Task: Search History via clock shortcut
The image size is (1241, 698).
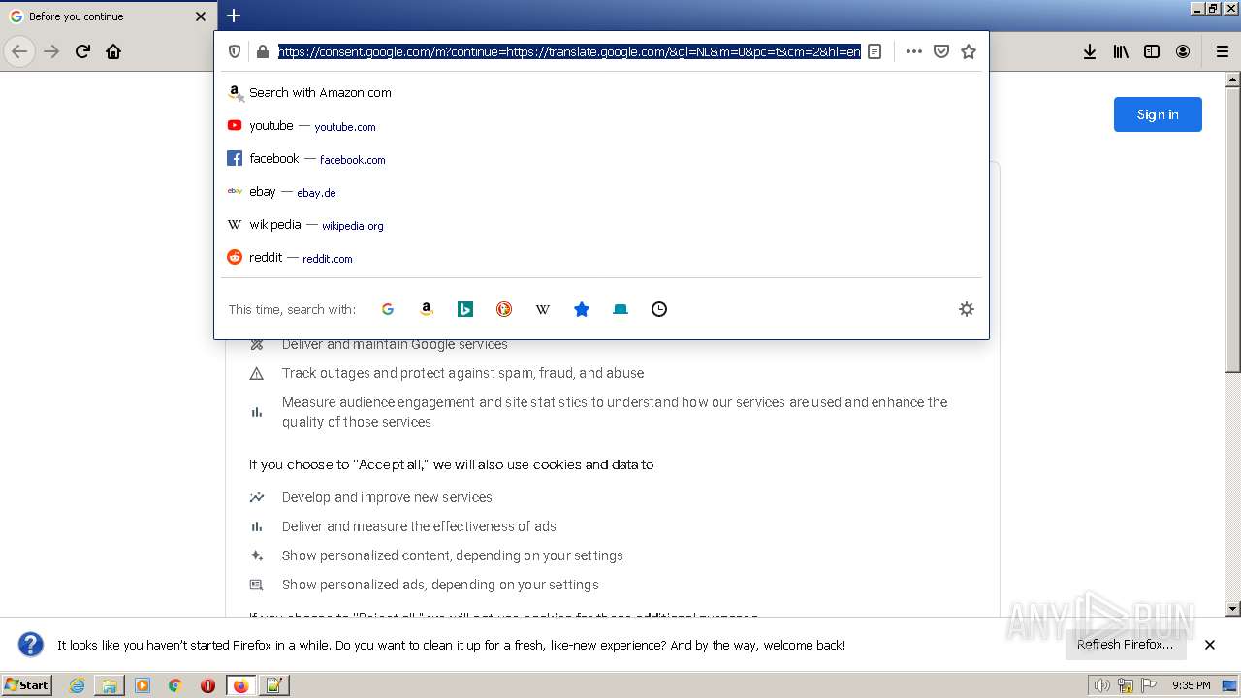Action: click(659, 309)
